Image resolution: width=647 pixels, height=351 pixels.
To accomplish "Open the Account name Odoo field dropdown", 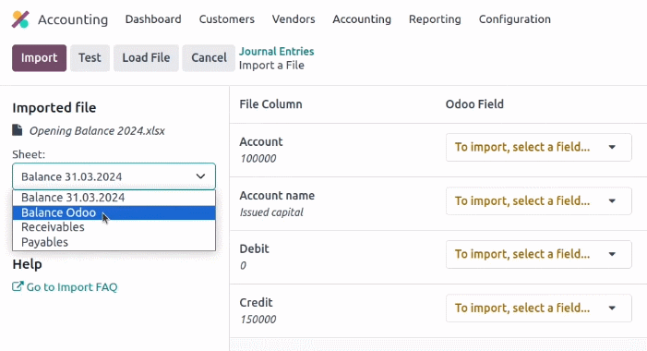I will [538, 200].
